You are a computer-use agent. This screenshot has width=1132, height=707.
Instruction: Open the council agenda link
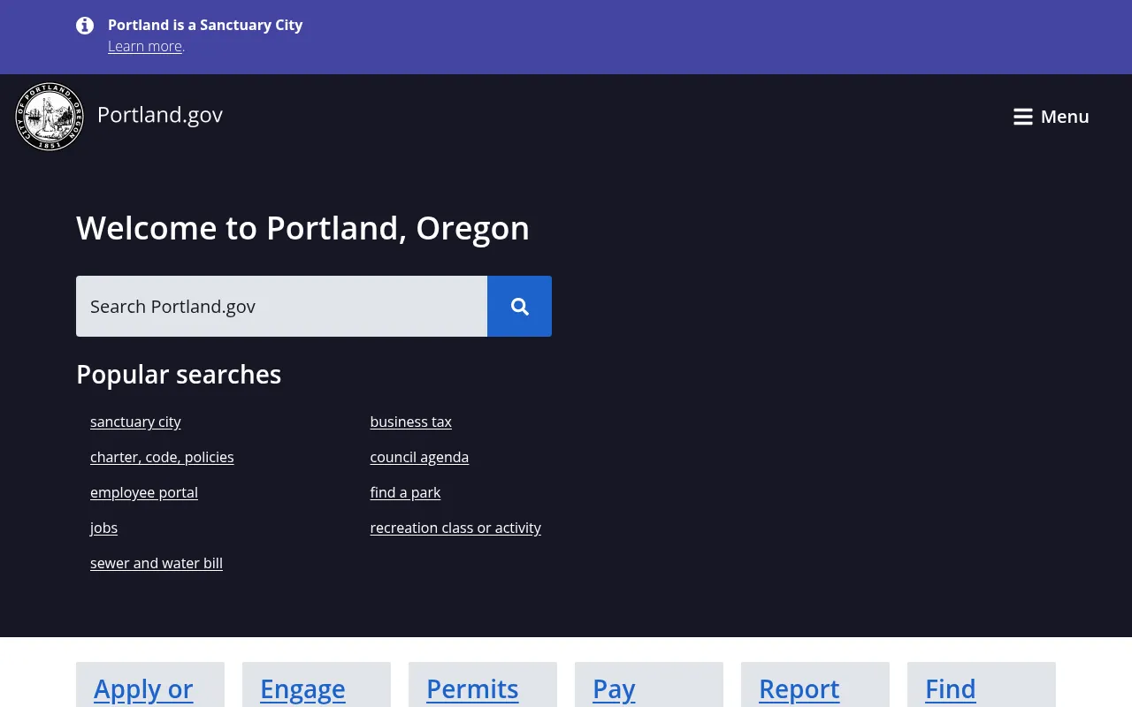coord(419,457)
